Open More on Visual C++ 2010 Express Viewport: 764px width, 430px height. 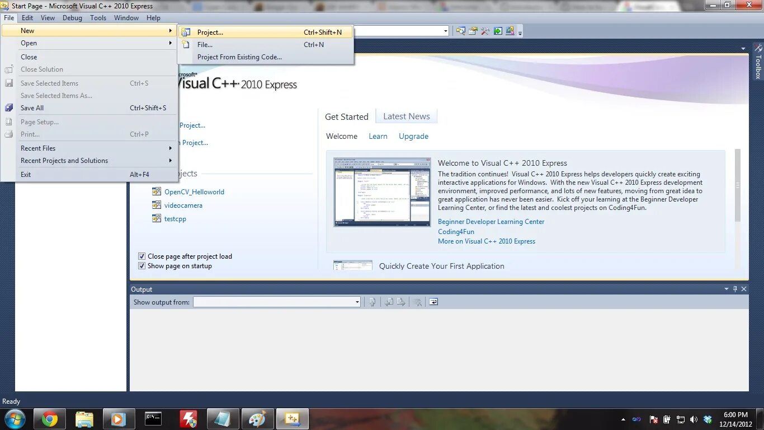click(x=487, y=241)
